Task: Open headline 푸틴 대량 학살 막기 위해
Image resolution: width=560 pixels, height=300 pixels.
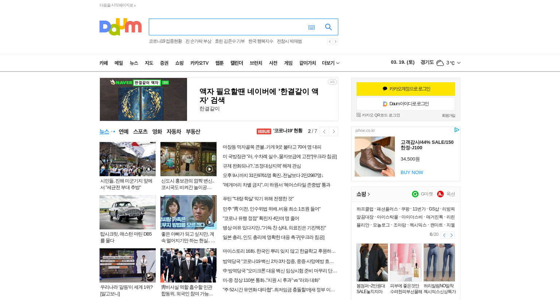Action: [258, 199]
